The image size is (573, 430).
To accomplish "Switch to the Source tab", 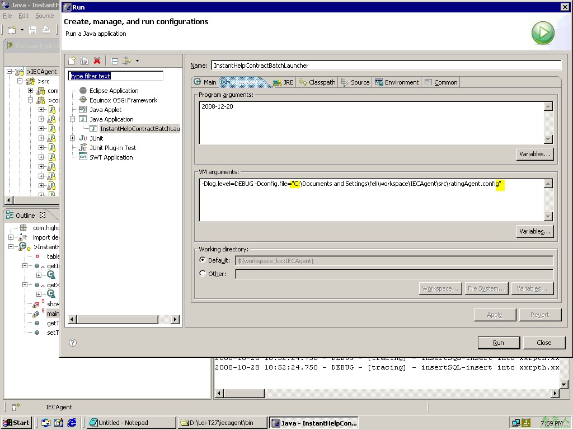I will pos(355,82).
